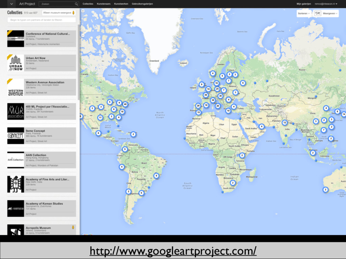Click cluster marker 12 over northern India
This screenshot has height=259, width=346.
(285, 123)
